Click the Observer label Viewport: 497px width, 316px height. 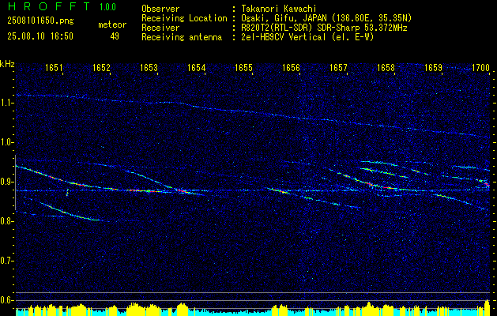(x=160, y=9)
